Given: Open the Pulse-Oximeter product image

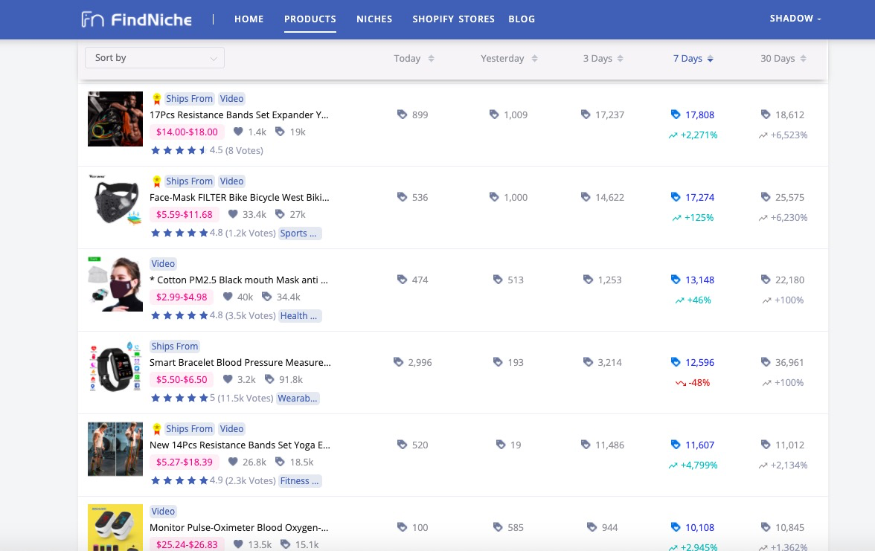Looking at the screenshot, I should point(115,528).
